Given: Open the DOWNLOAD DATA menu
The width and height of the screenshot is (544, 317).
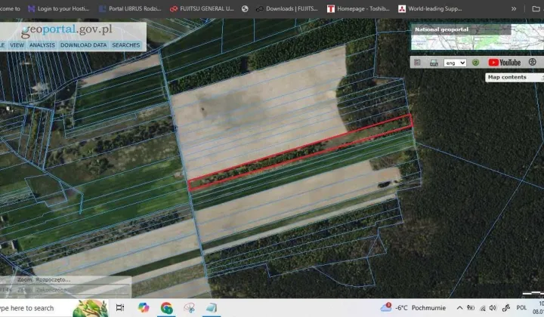Looking at the screenshot, I should pyautogui.click(x=83, y=45).
